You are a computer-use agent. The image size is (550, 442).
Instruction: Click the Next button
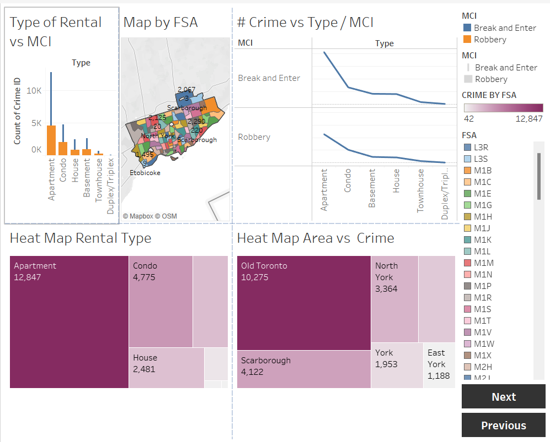point(503,396)
